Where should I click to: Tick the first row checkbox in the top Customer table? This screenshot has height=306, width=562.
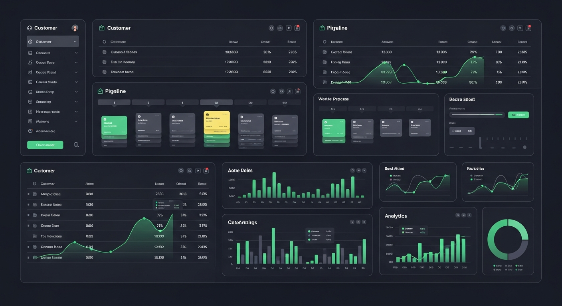pos(105,52)
